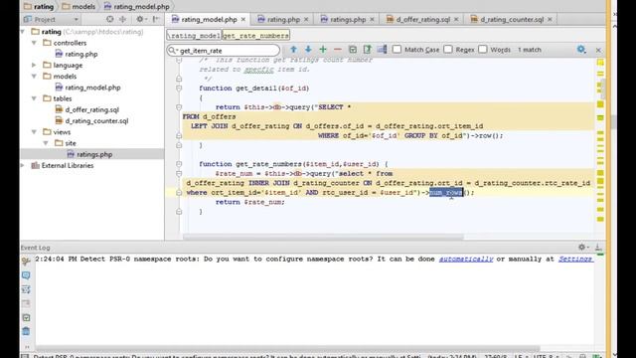Collapse the views folder
Image resolution: width=636 pixels, height=358 pixels.
point(35,132)
